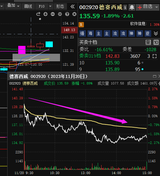Select the 流 tag button before 神
Viewport: 160px width, 176px height.
123,33
